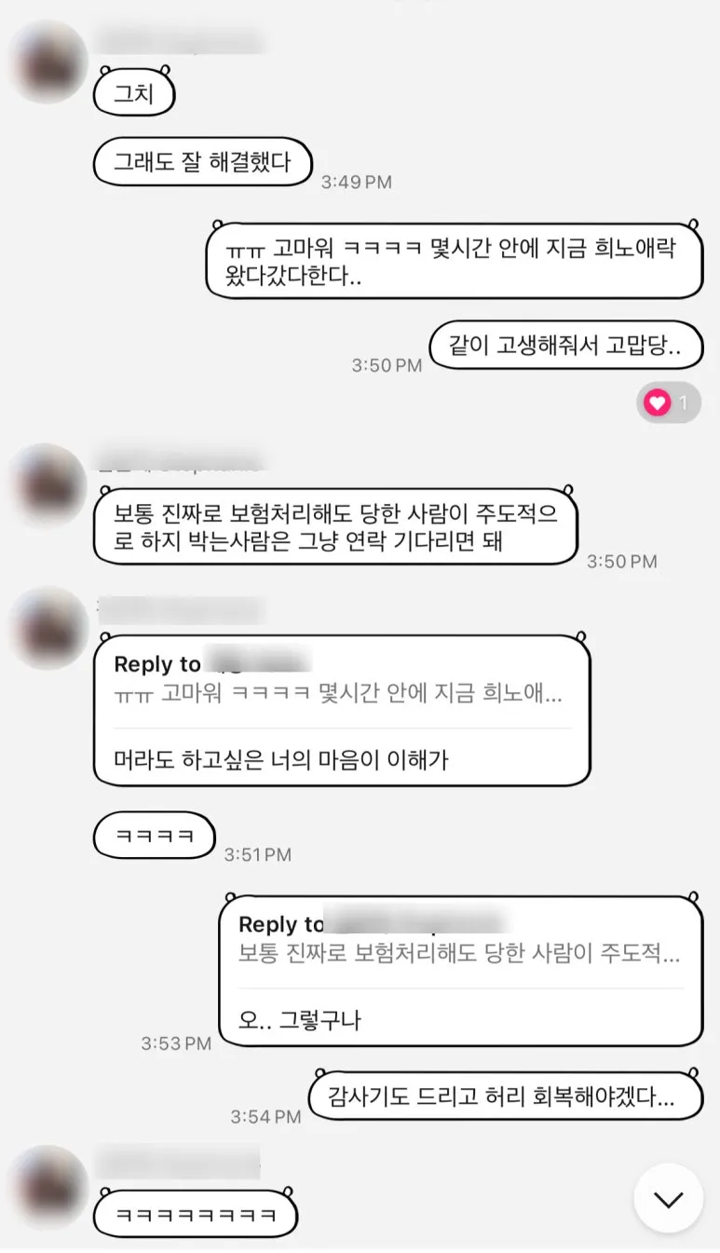This screenshot has height=1253, width=720.
Task: Tap the long ㅋㅋㅋㅋㅋㅋㅋㅋ bubble at bottom
Action: pyautogui.click(x=195, y=1214)
